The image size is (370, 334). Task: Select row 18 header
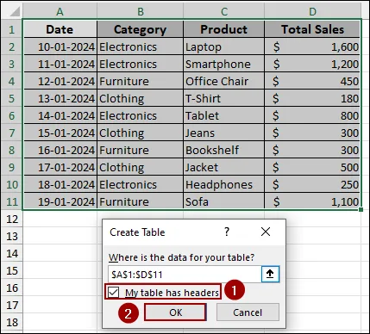(x=12, y=323)
